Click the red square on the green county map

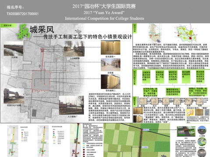pos(190,38)
